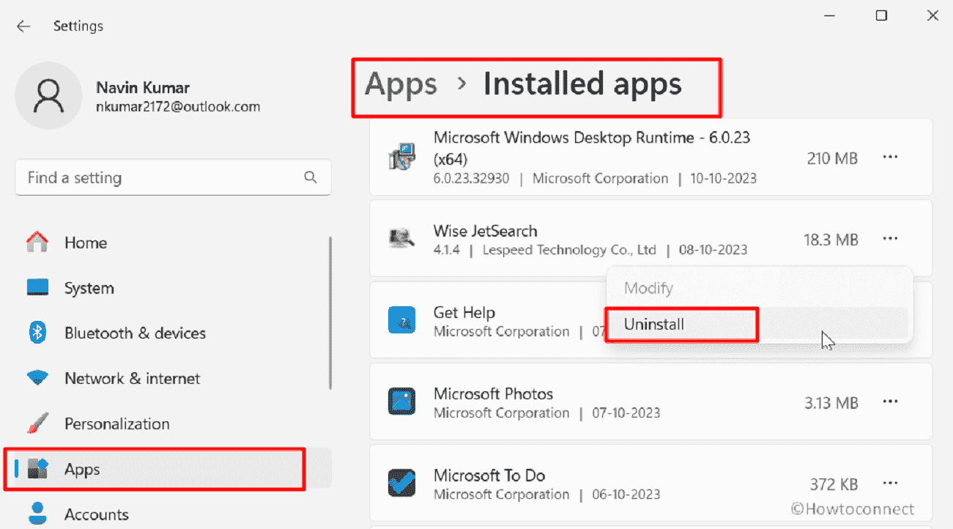
Task: Click the Apps sidebar icon
Action: [x=37, y=469]
